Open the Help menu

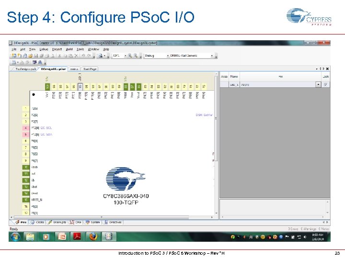tap(106, 49)
